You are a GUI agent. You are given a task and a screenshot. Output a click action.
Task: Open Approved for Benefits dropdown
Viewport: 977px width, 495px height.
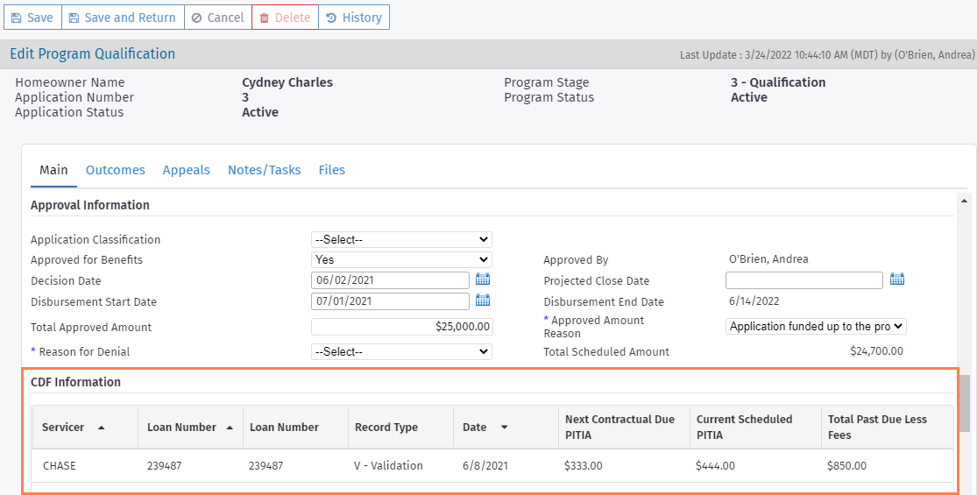401,259
